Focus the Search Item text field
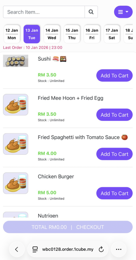 click(x=44, y=12)
